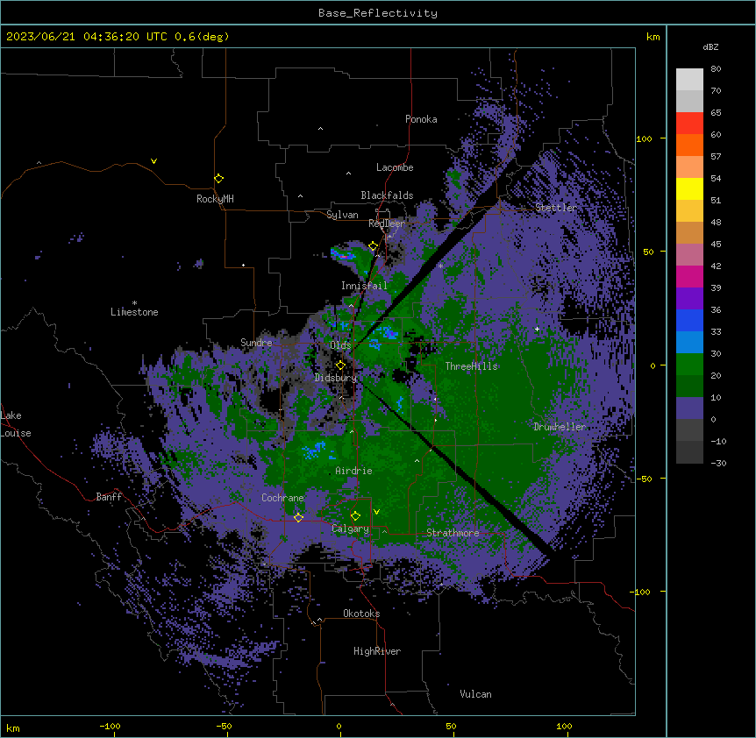Click the 2023/06/21 04:36:20 UTC timestamp

pos(86,37)
